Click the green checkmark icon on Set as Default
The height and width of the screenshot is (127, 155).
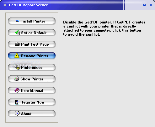[17, 33]
